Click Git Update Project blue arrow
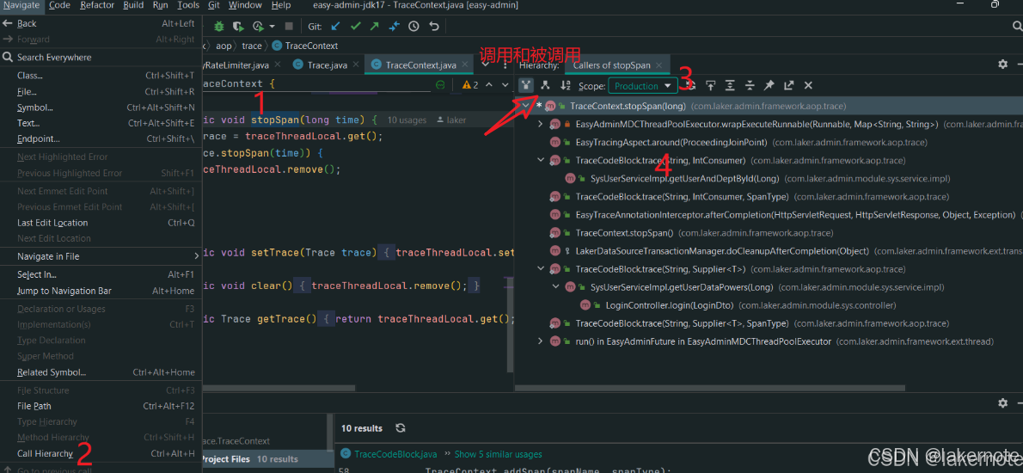Viewport: 1023px width, 473px height. (x=335, y=27)
